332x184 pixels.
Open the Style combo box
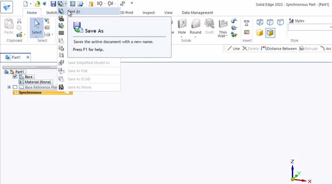pyautogui.click(x=310, y=27)
